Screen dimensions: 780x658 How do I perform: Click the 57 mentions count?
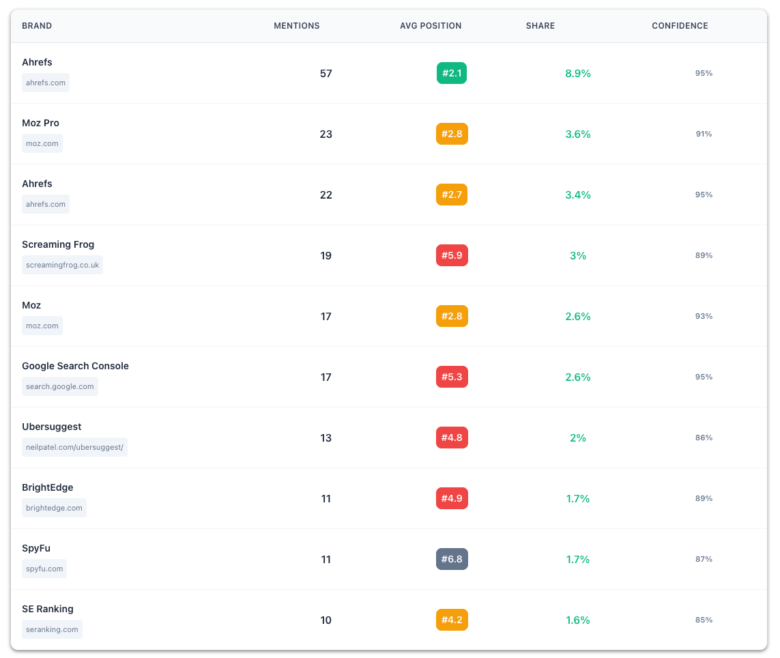326,73
